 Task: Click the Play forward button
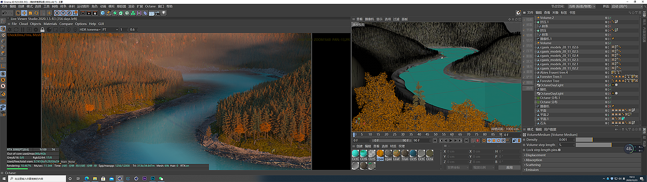[x=450, y=141]
